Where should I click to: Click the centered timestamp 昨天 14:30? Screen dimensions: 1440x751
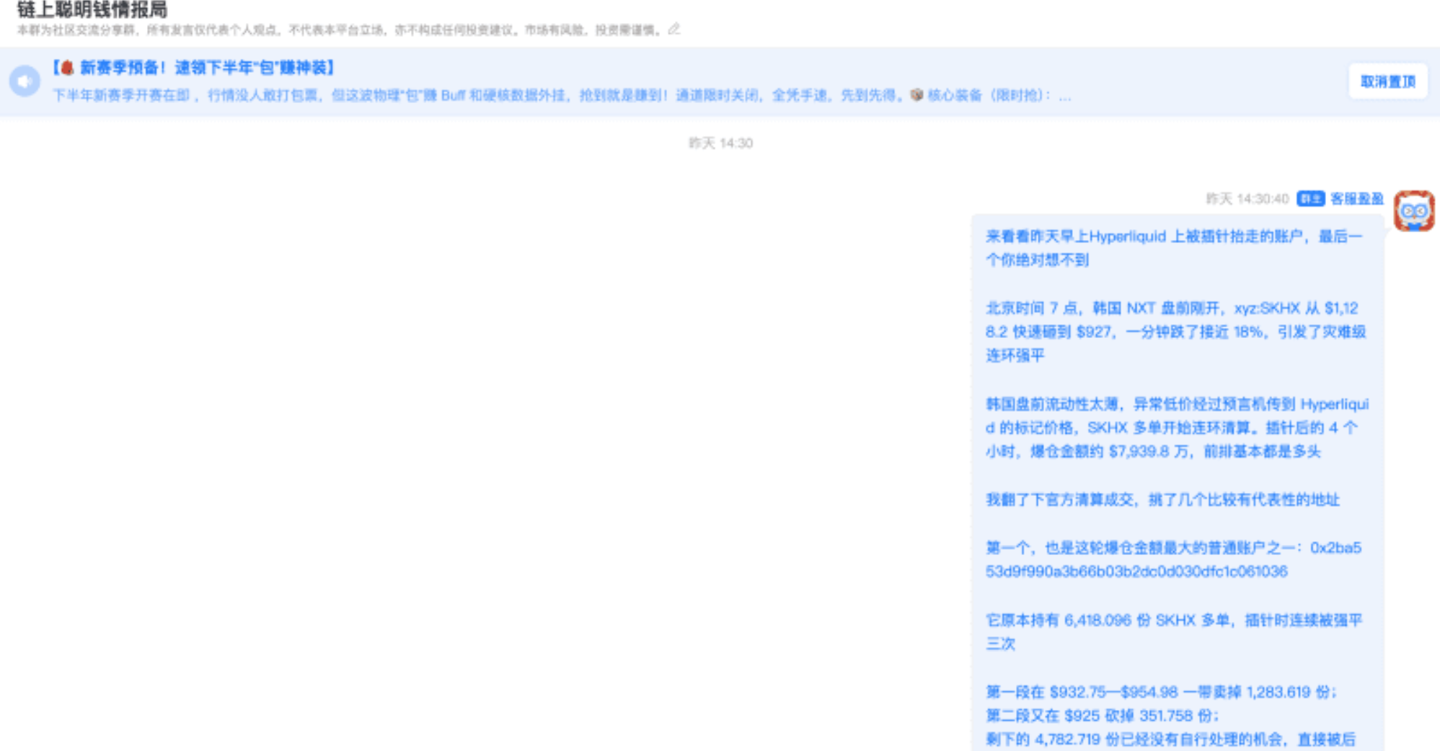720,143
